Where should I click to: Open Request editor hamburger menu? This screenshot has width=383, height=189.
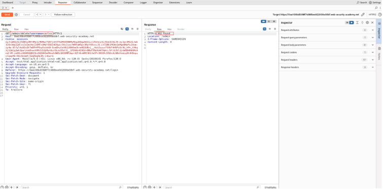(137, 29)
